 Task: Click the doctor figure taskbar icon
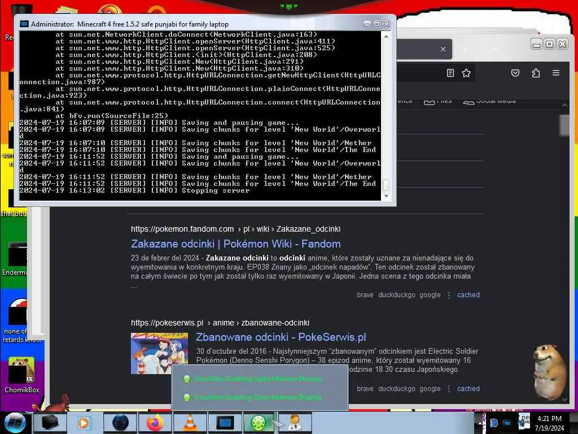295,423
